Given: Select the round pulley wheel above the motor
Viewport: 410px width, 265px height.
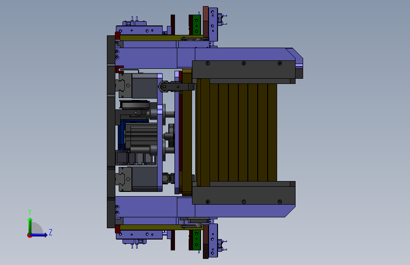Looking at the screenshot, I should click(x=135, y=104).
